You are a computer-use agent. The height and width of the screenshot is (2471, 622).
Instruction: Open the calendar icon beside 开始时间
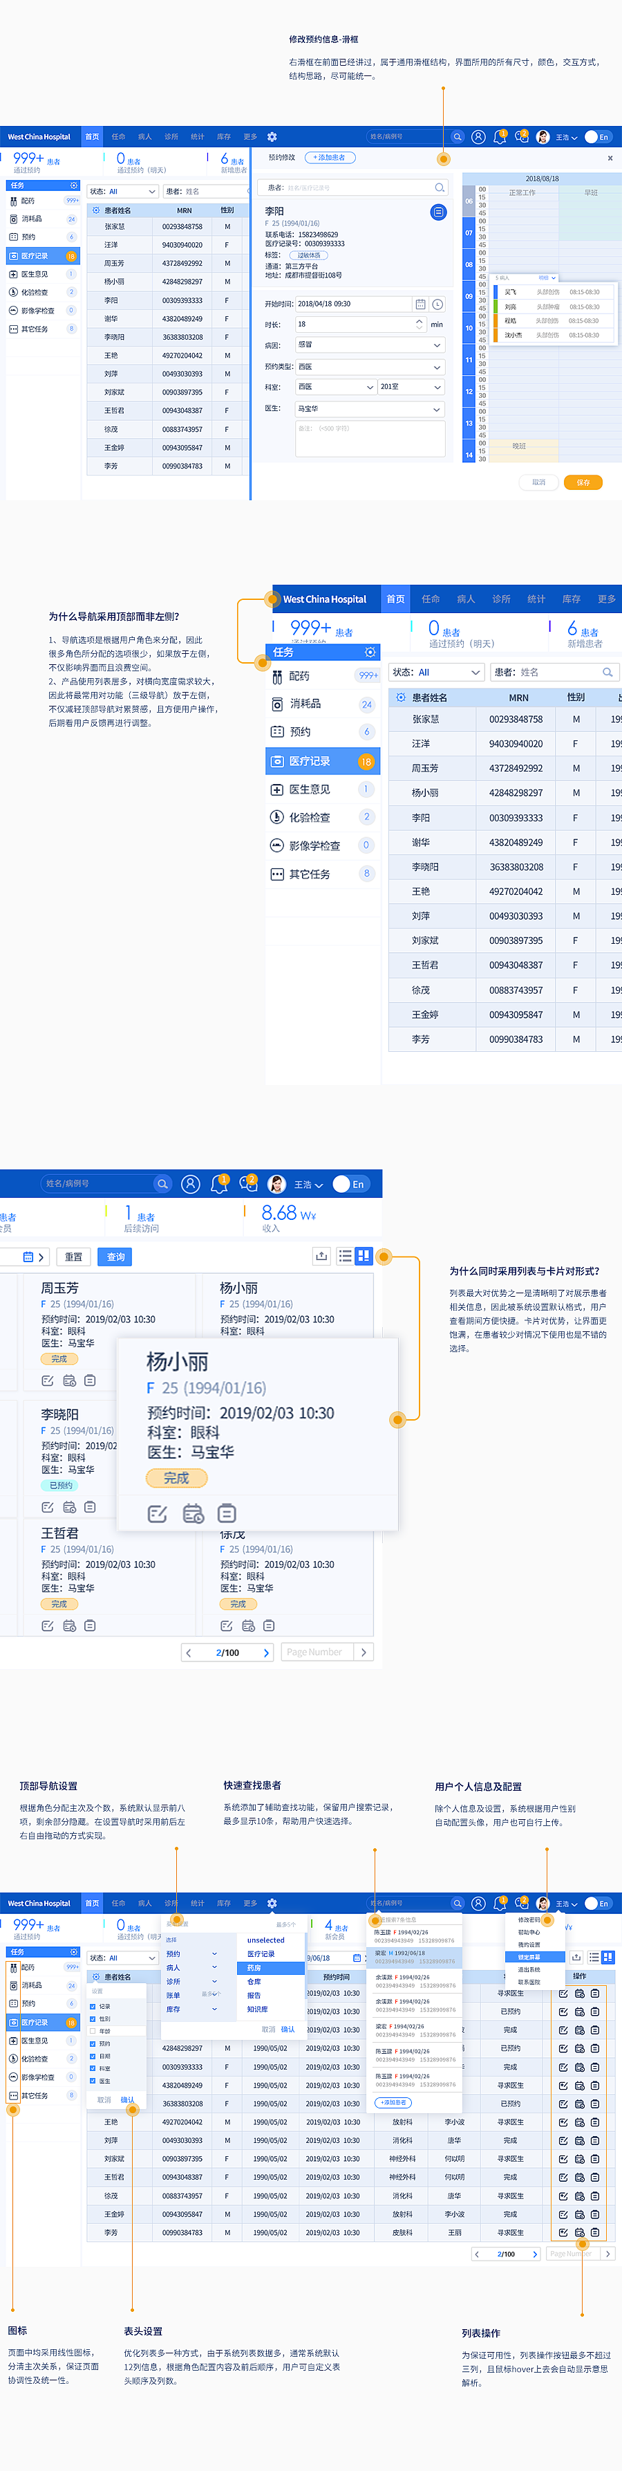[420, 304]
